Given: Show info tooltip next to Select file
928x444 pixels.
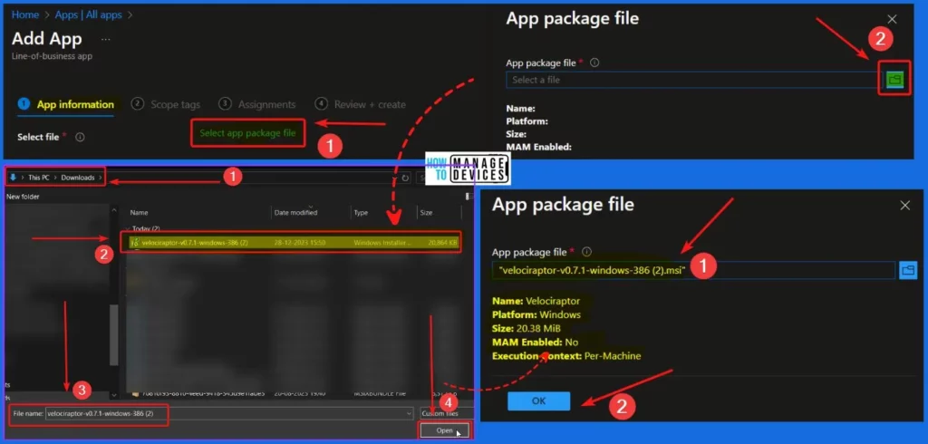Looking at the screenshot, I should [x=80, y=138].
